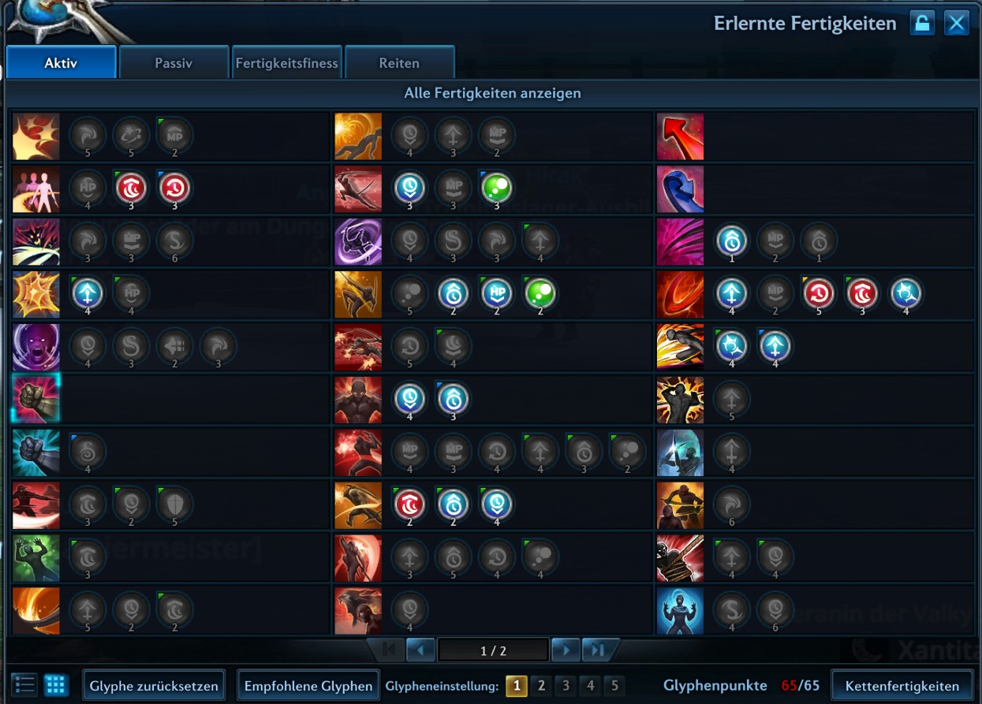
Task: Open the Passiv tab
Action: coord(174,63)
